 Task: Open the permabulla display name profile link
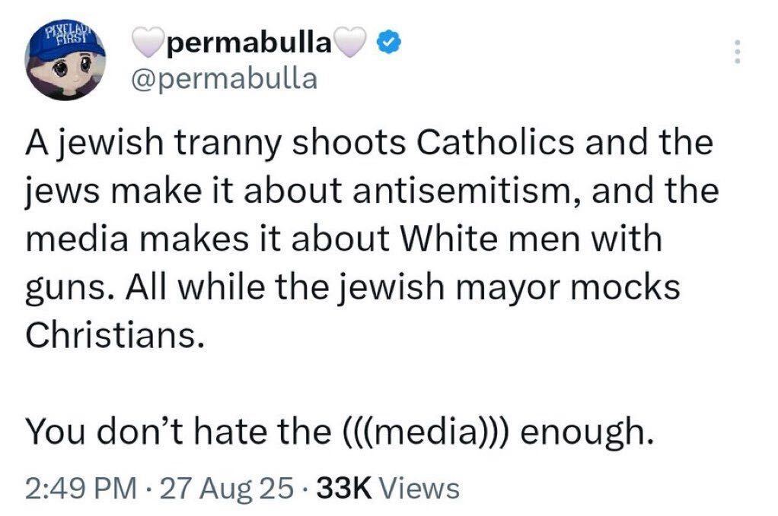tap(250, 45)
